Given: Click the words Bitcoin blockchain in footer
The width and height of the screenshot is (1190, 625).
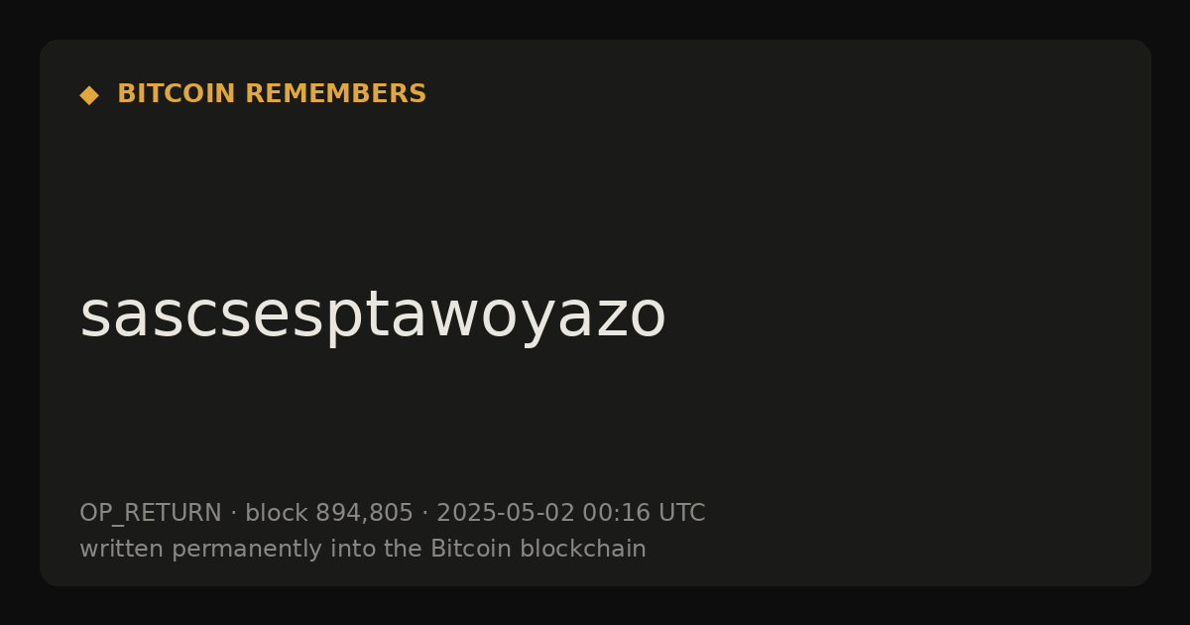Looking at the screenshot, I should point(538,549).
